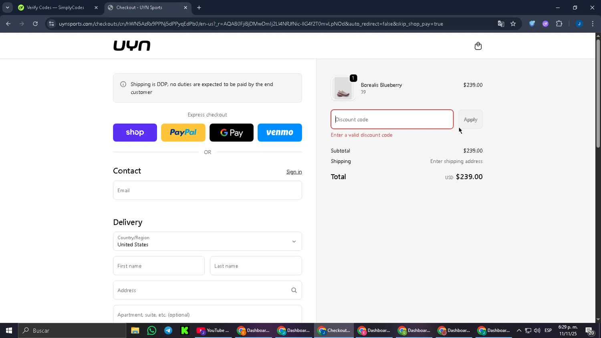Open a new browser tab
This screenshot has height=338, width=601.
click(x=199, y=8)
